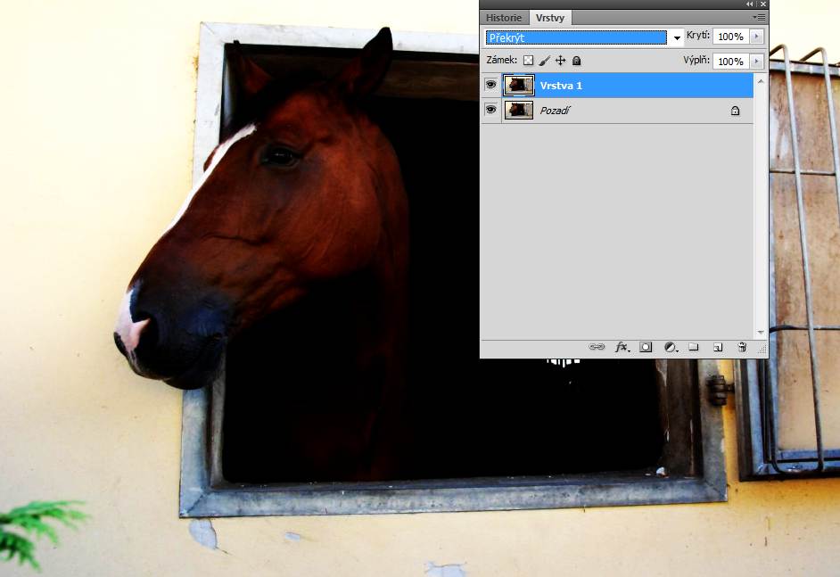Hide the Vrstva 1 layer

(x=490, y=85)
